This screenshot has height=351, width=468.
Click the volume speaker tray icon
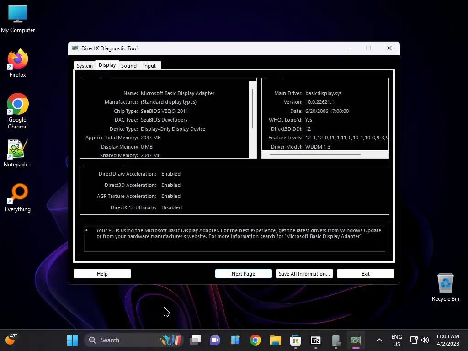425,340
